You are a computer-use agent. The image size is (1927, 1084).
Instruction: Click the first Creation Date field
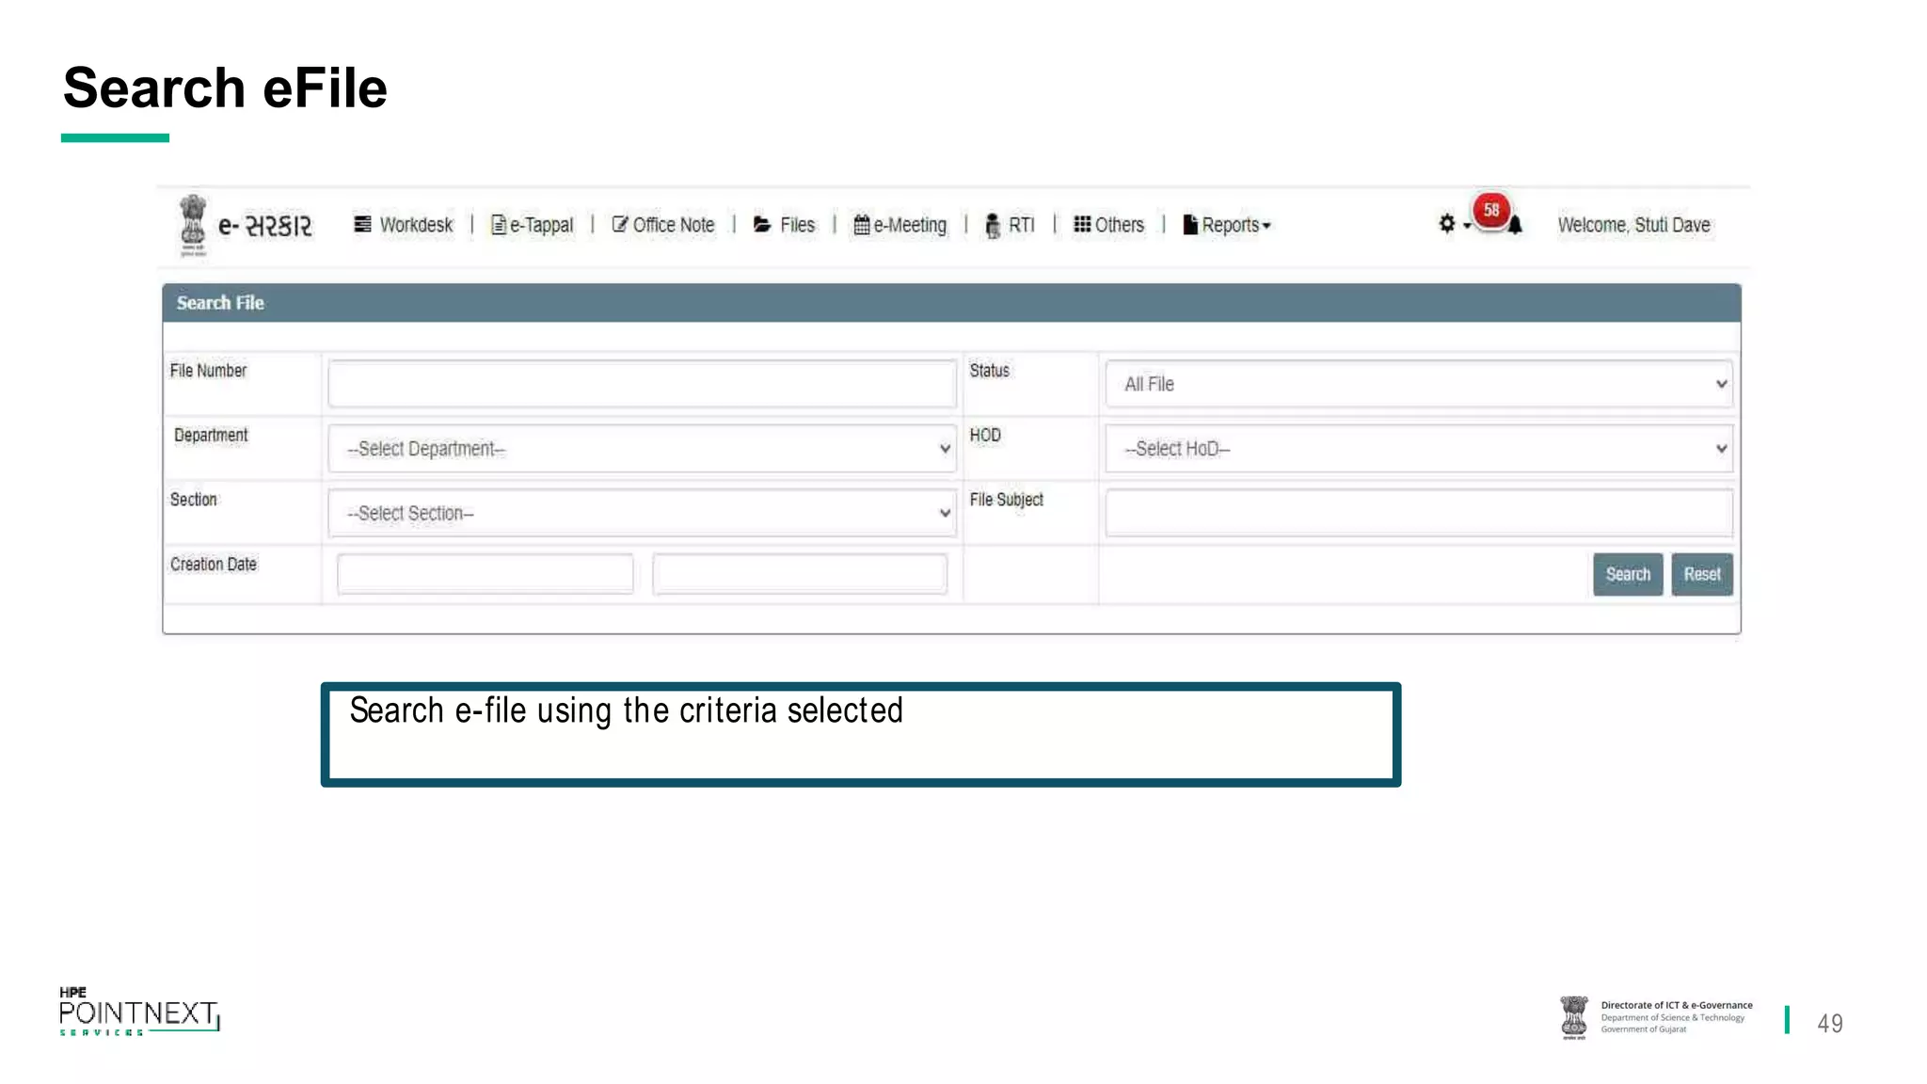click(x=485, y=574)
